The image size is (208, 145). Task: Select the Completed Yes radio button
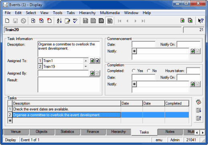coord(134,70)
